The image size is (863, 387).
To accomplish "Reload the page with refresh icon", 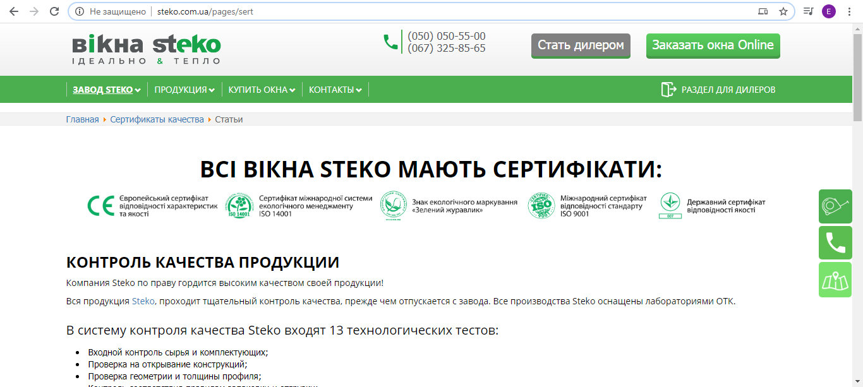I will [54, 11].
